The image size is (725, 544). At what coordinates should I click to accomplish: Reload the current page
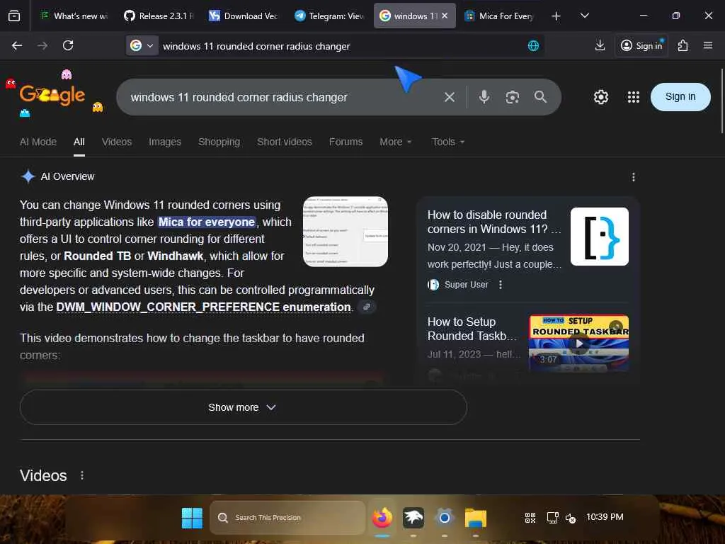68,45
